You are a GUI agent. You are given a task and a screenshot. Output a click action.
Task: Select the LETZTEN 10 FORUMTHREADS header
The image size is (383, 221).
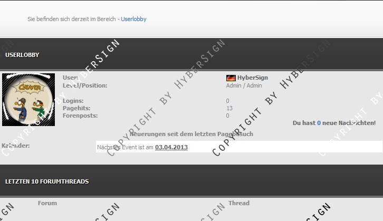pos(47,181)
